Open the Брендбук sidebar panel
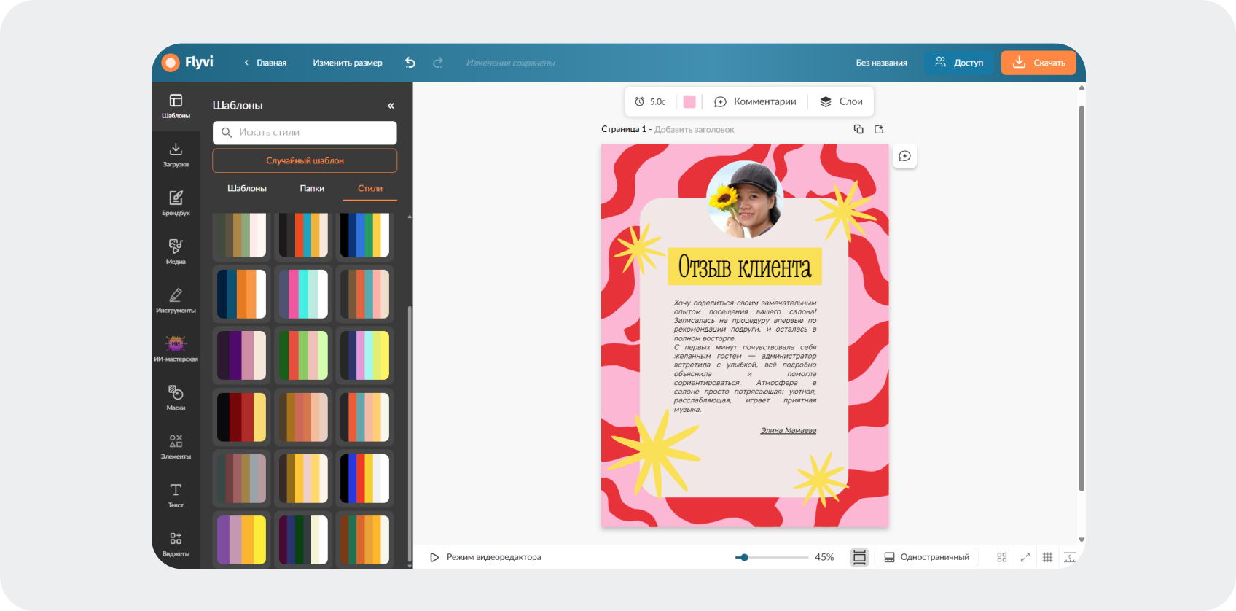 176,203
